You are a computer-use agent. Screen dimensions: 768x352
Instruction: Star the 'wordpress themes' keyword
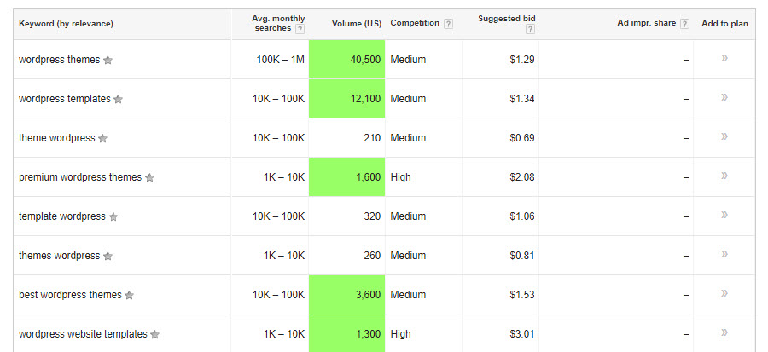pos(108,61)
